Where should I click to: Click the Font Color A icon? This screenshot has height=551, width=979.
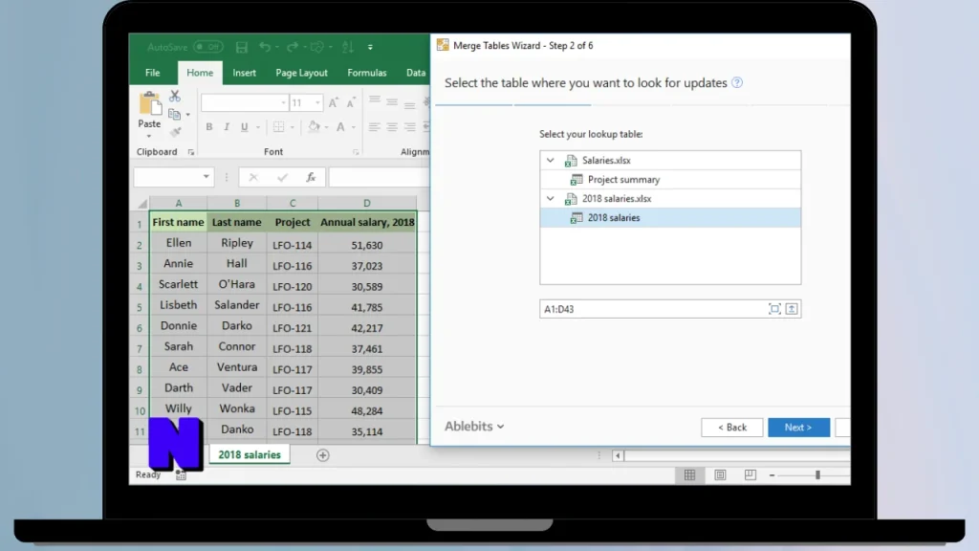coord(341,127)
